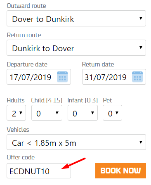
Task: Expand the Return route dropdown arrow
Action: (x=141, y=47)
